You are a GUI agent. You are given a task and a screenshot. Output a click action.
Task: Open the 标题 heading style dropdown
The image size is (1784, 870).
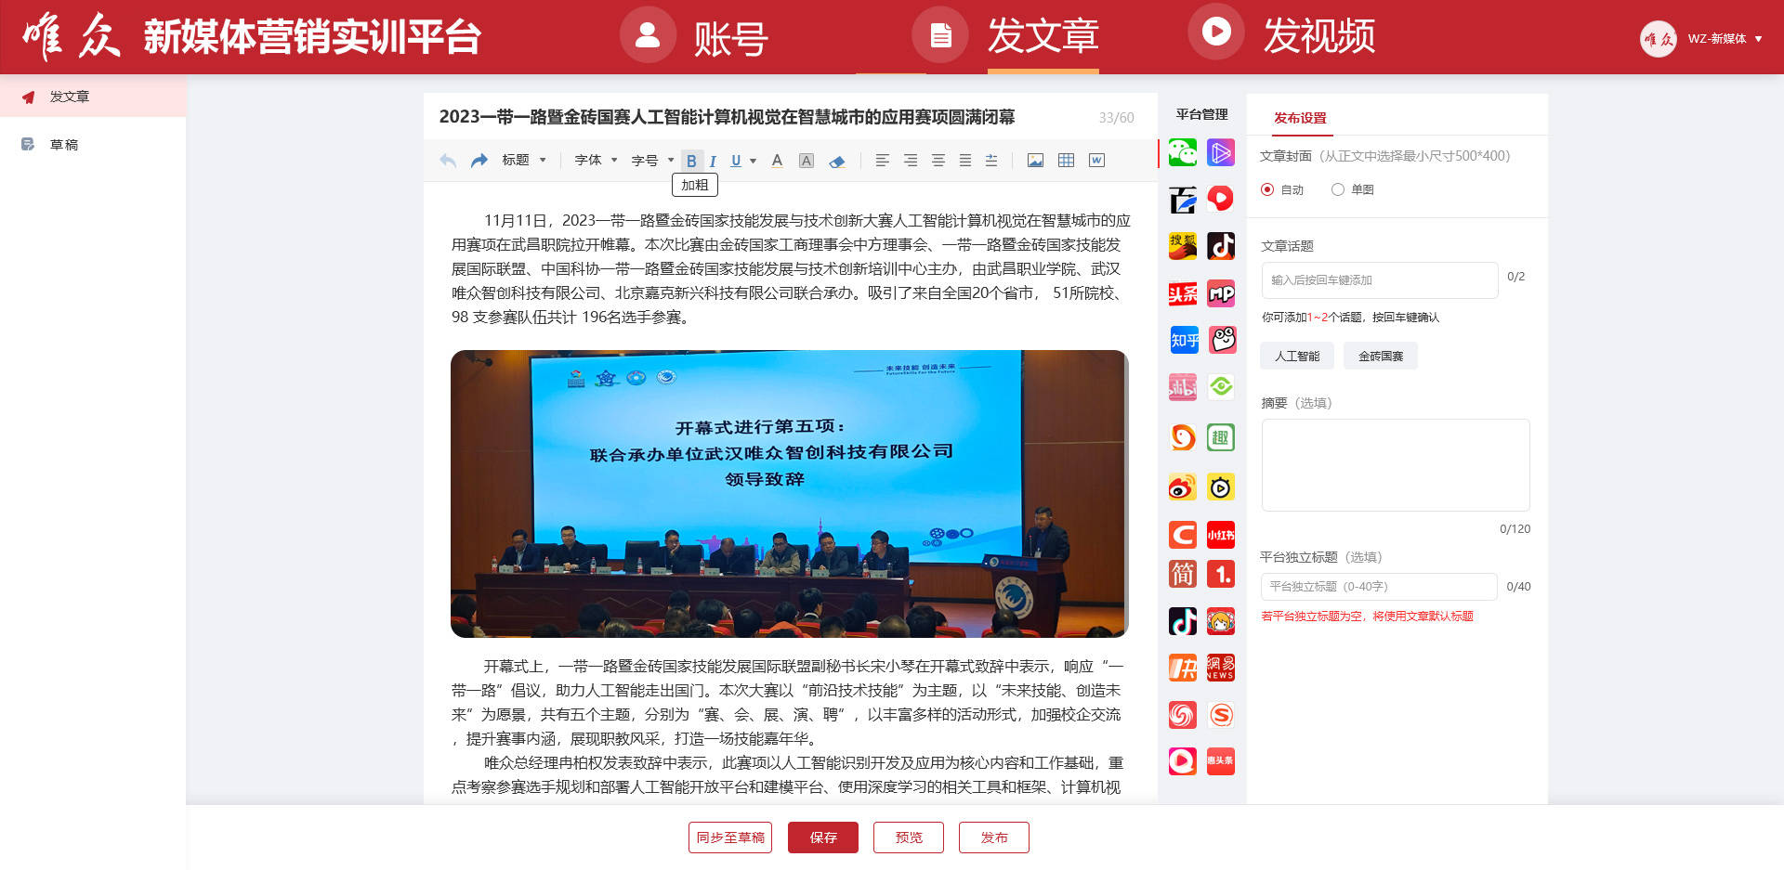[x=525, y=160]
